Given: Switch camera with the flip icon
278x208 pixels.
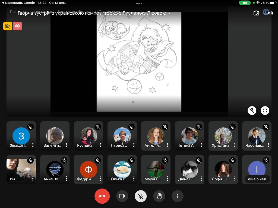Looking at the screenshot, I should click(256, 13).
